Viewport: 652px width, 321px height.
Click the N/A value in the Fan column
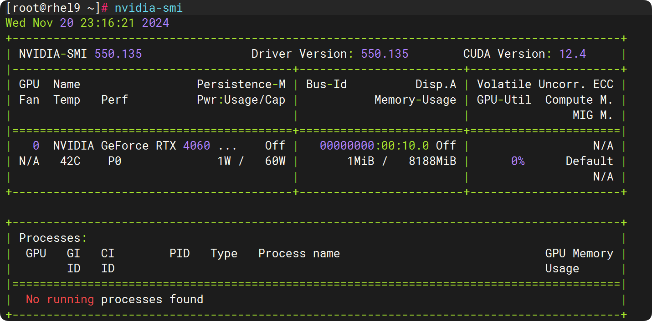tap(29, 161)
